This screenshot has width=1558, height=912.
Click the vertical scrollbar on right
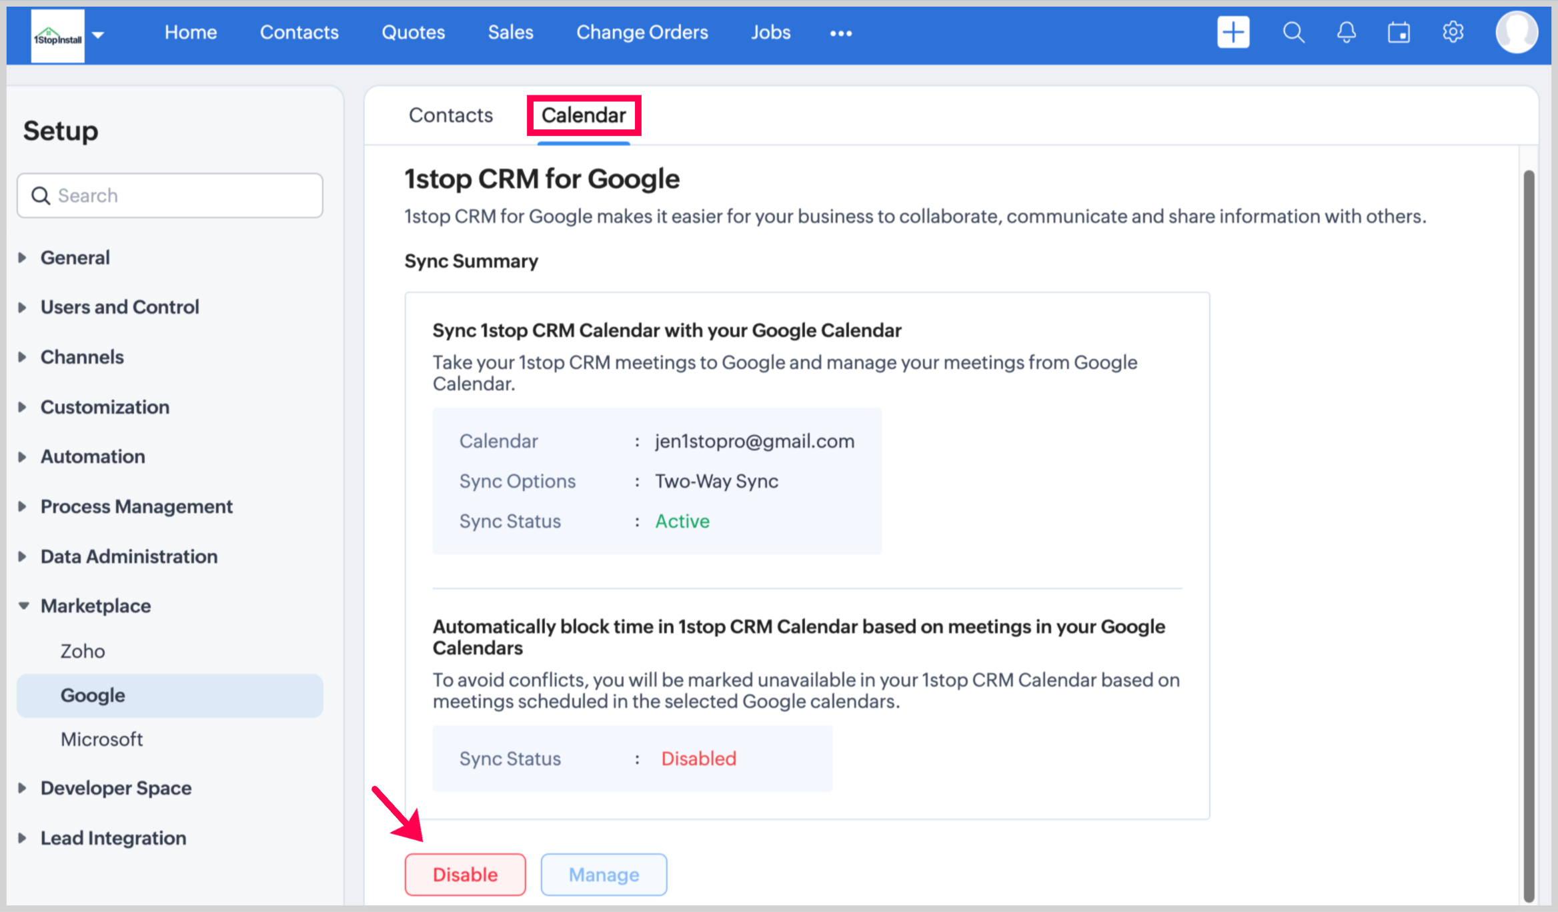[1529, 534]
